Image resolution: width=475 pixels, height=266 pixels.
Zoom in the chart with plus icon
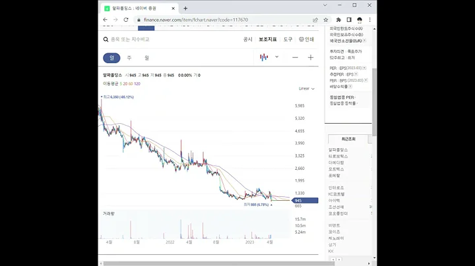coord(311,57)
